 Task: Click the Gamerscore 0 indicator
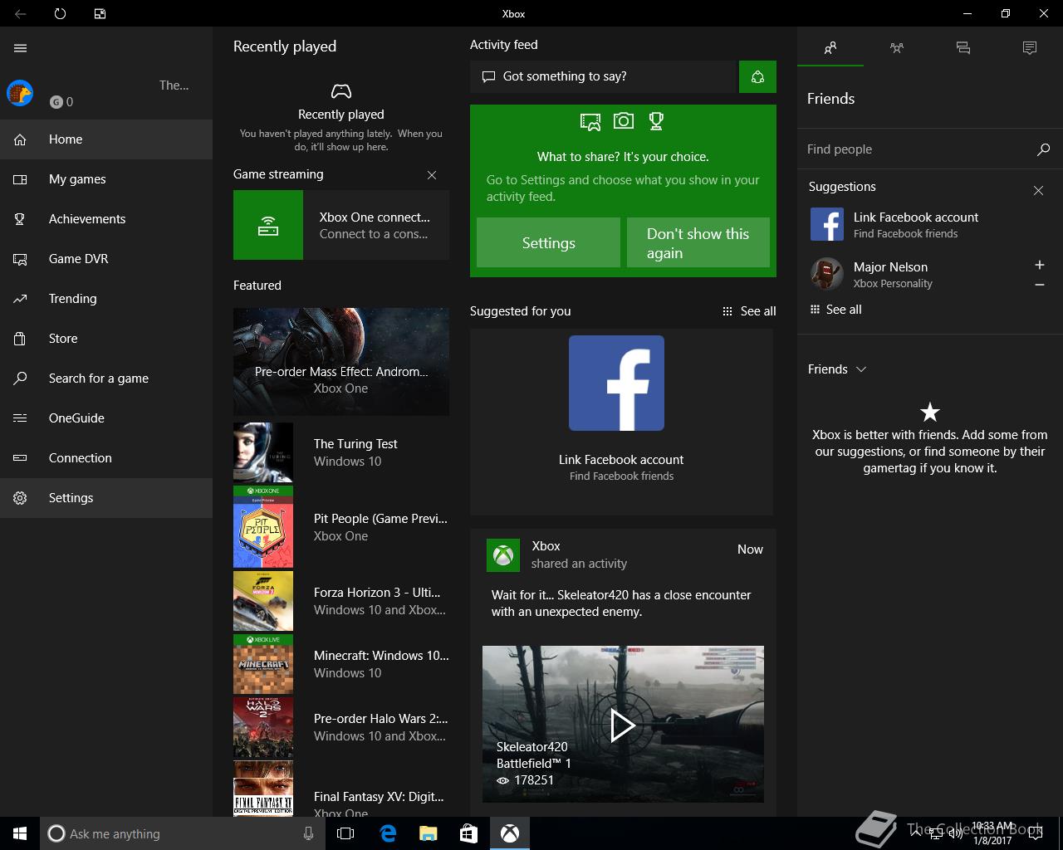[61, 101]
